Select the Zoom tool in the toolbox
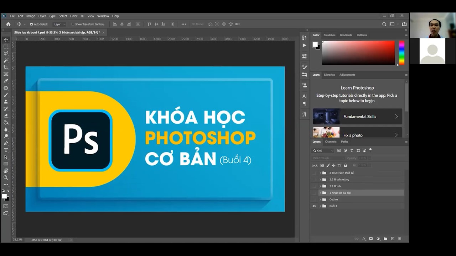The width and height of the screenshot is (456, 256). click(x=6, y=177)
